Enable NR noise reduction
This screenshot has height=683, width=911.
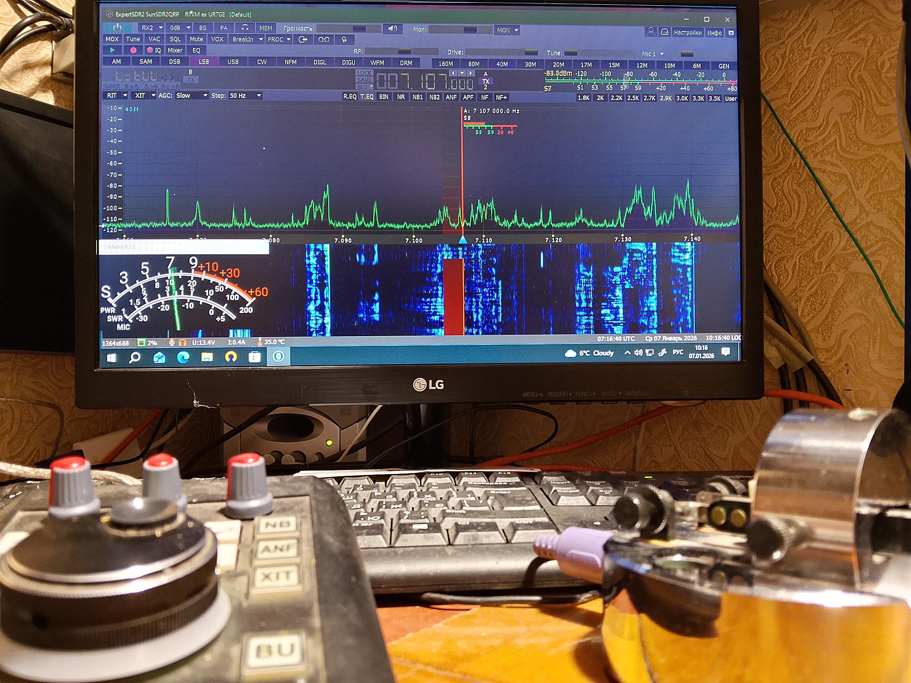pyautogui.click(x=401, y=97)
